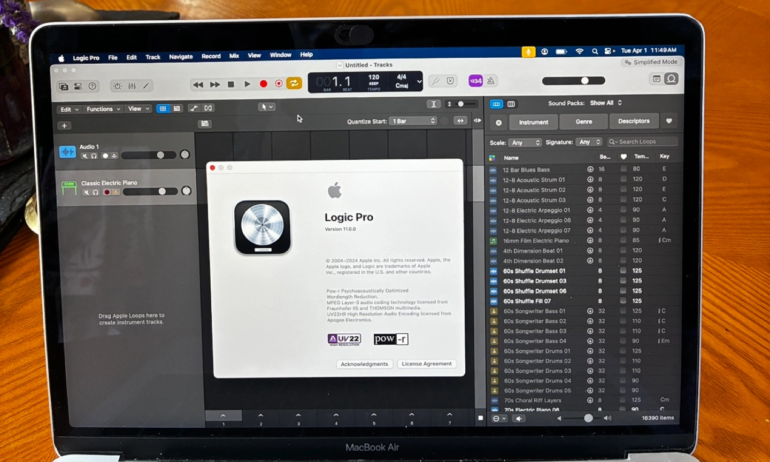The height and width of the screenshot is (462, 770).
Task: Open the Track menu in menu bar
Action: click(153, 57)
